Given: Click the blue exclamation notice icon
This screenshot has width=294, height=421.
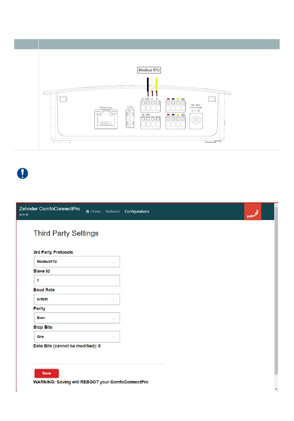Looking at the screenshot, I should pos(22,173).
